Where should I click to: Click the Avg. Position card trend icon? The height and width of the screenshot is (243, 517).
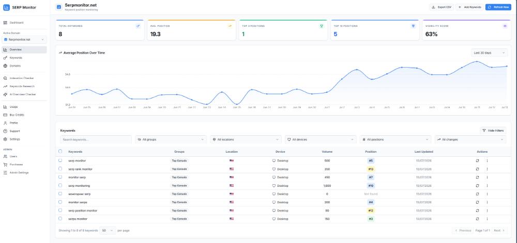[x=230, y=26]
